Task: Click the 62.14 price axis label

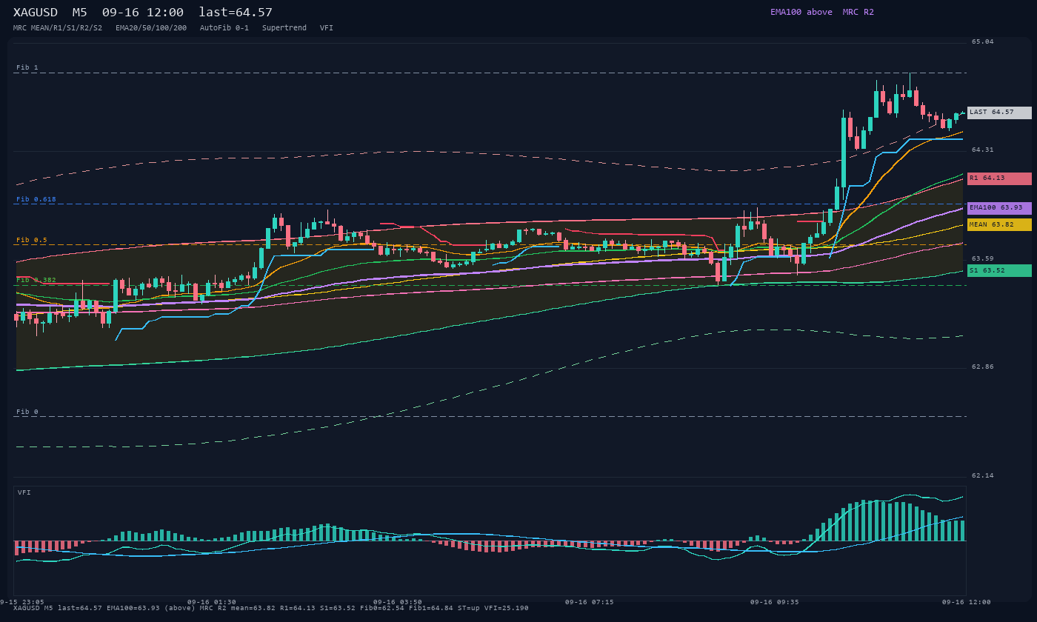Action: [x=983, y=475]
